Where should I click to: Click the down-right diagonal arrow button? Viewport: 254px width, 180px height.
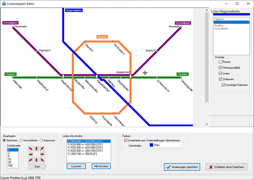(42, 160)
